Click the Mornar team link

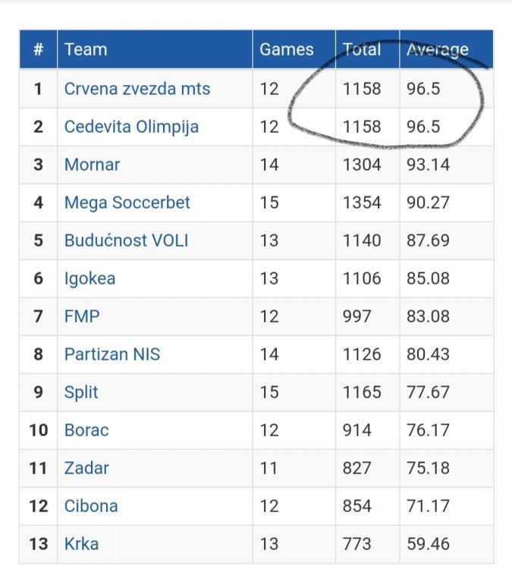[x=92, y=165]
